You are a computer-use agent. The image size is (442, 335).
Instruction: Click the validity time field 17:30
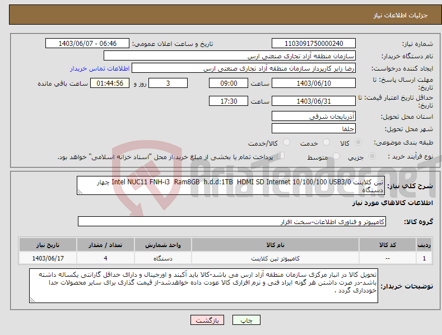[229, 101]
